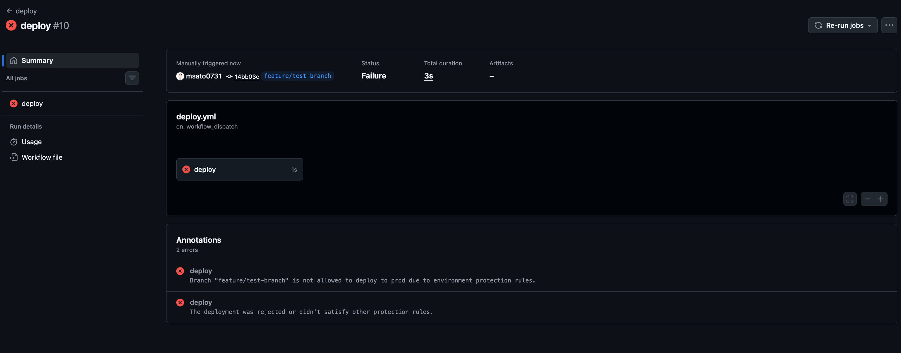Open the three-dot more options menu
This screenshot has width=901, height=353.
tap(889, 25)
